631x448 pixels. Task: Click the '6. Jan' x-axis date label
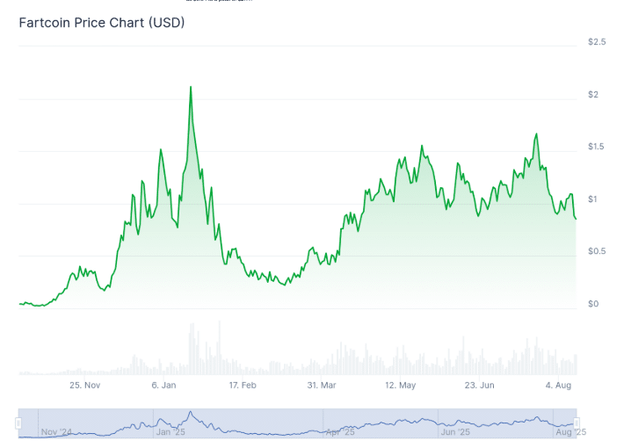163,386
